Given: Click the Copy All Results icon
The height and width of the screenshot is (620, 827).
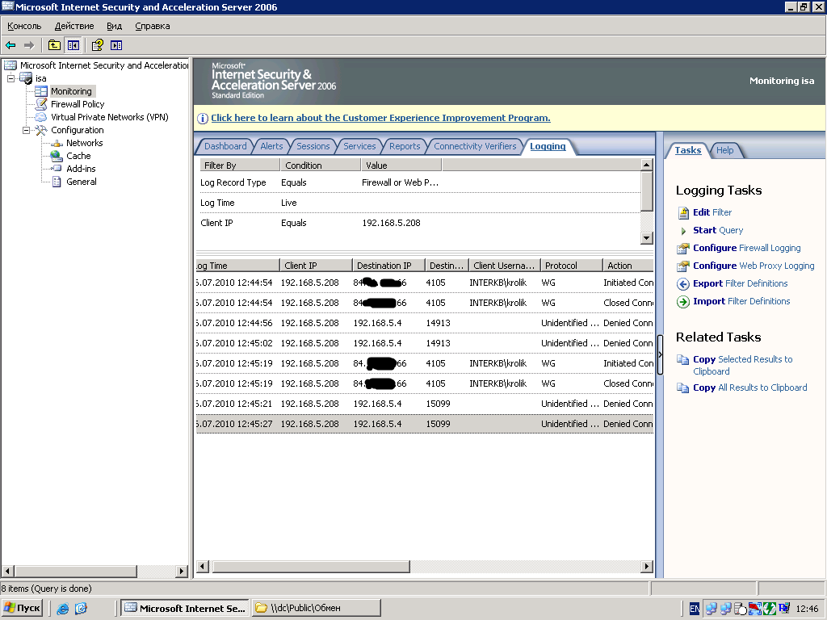Looking at the screenshot, I should point(683,388).
